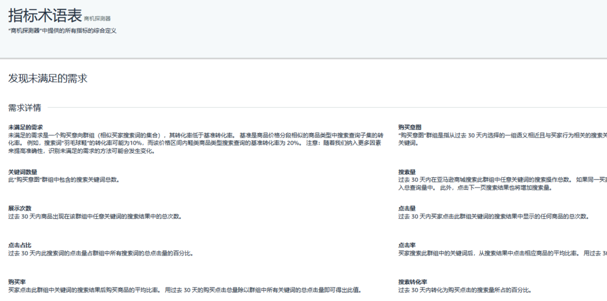607x301 pixels.
Task: Click the 未满足的需求 term heading
Action: pos(25,127)
